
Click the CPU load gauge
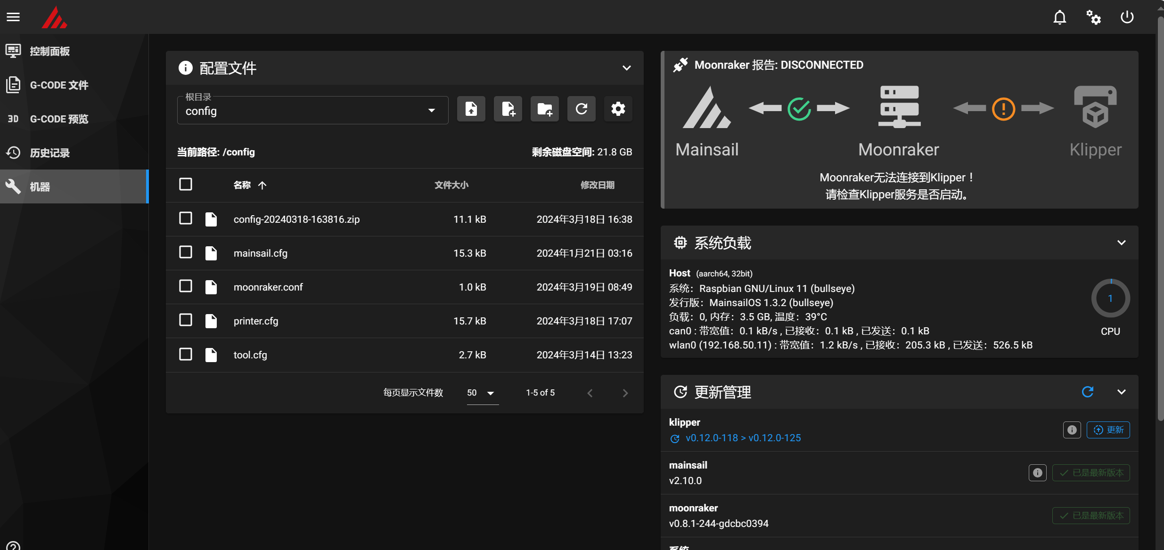click(1111, 298)
